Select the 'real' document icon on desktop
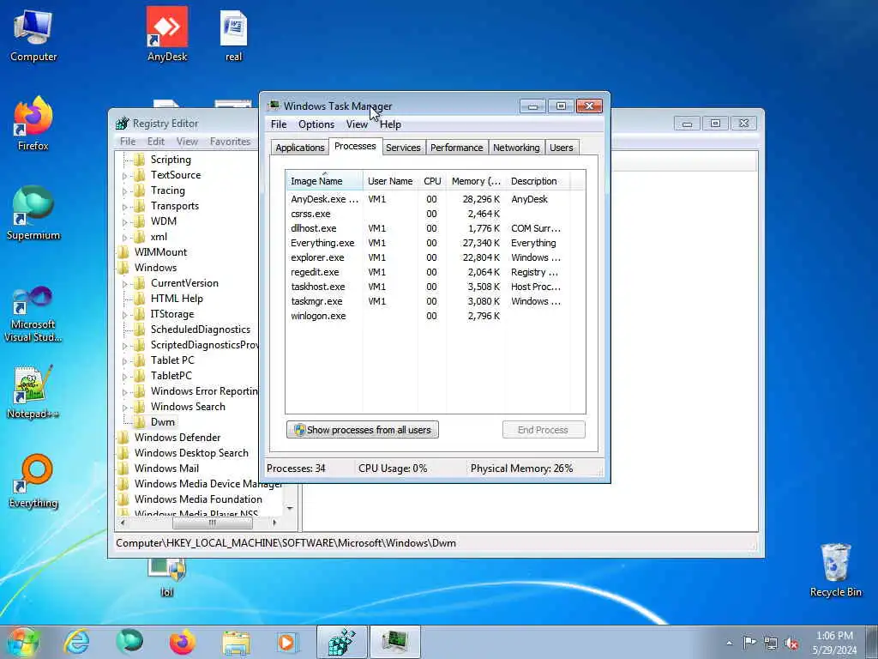The height and width of the screenshot is (659, 878). click(233, 36)
